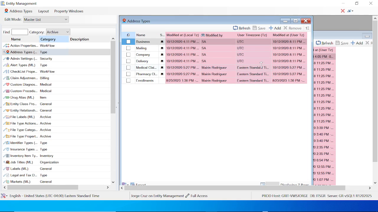Click the binoculars icon beside Modified by
The height and width of the screenshot is (212, 378).
(203, 35)
